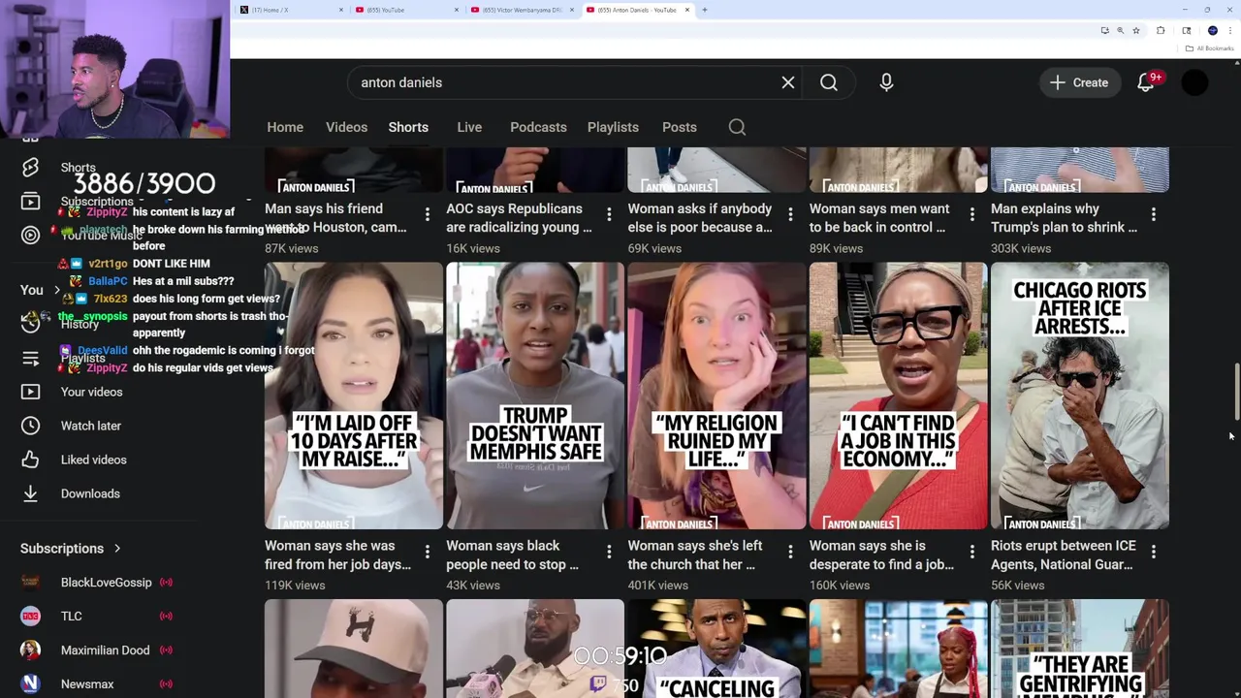
Task: Click the "401K views" count text
Action: coord(657,586)
